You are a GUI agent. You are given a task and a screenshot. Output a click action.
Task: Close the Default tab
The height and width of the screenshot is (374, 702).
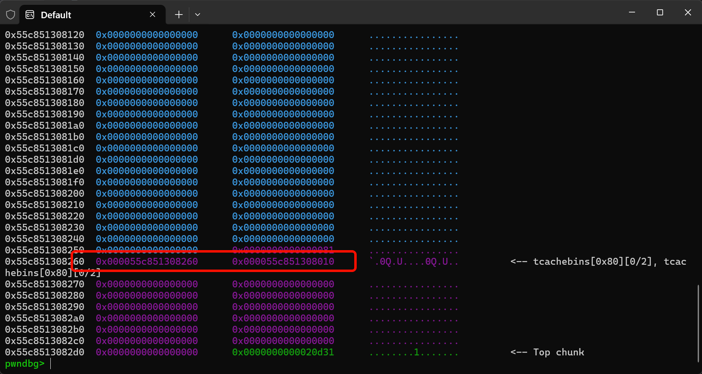point(153,15)
